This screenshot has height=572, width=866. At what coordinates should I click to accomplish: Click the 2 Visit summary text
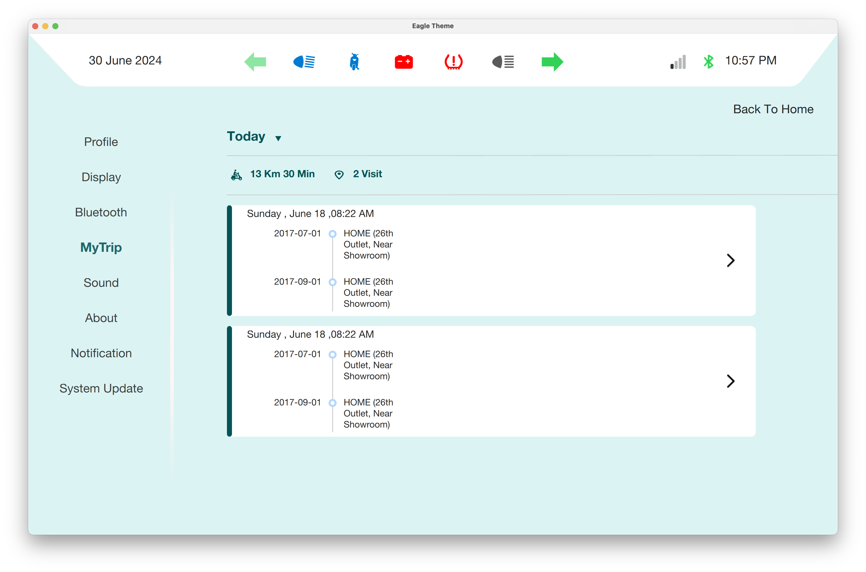point(367,174)
